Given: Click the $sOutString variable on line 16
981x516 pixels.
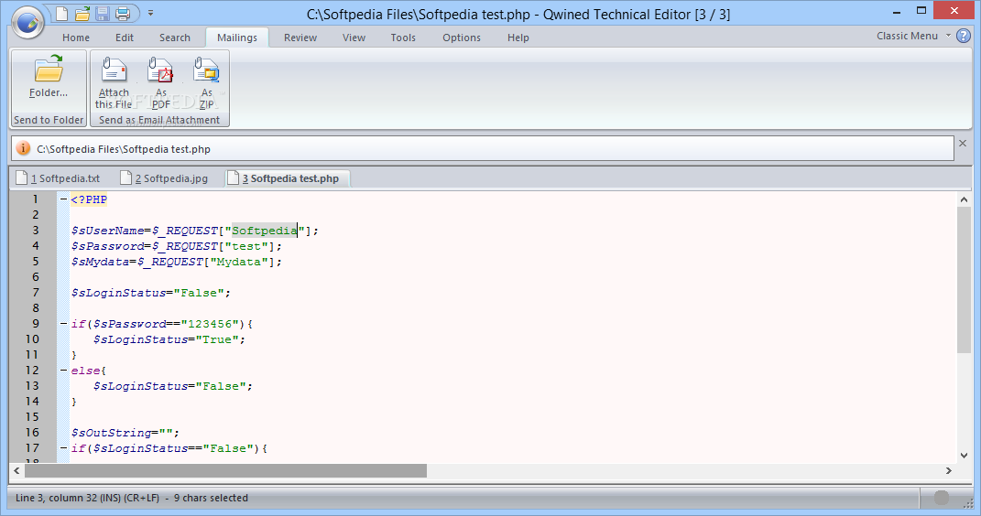Looking at the screenshot, I should [112, 433].
